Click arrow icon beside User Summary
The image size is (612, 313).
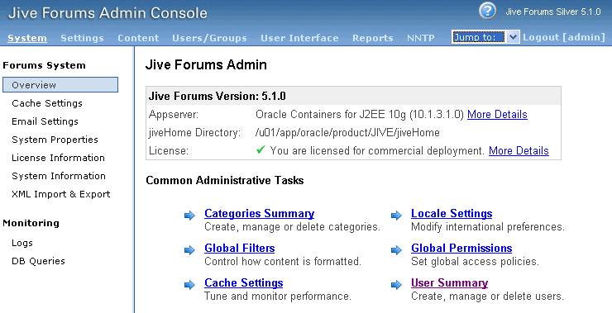coord(396,285)
